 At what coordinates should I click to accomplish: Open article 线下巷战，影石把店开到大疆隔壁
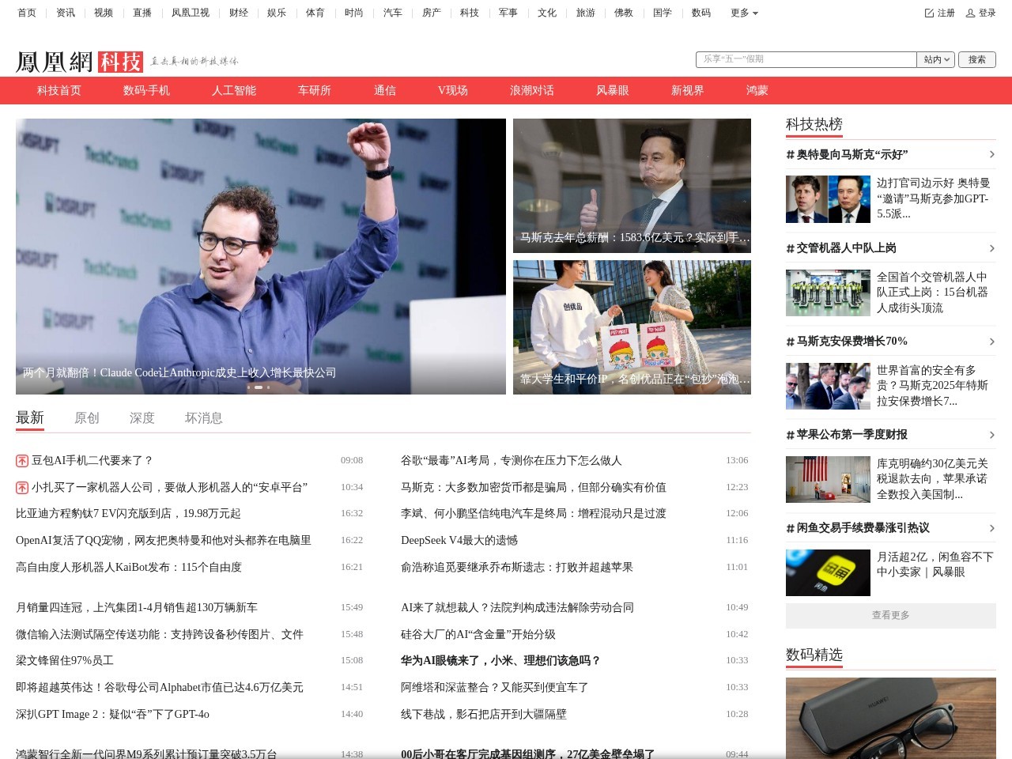[x=484, y=715]
